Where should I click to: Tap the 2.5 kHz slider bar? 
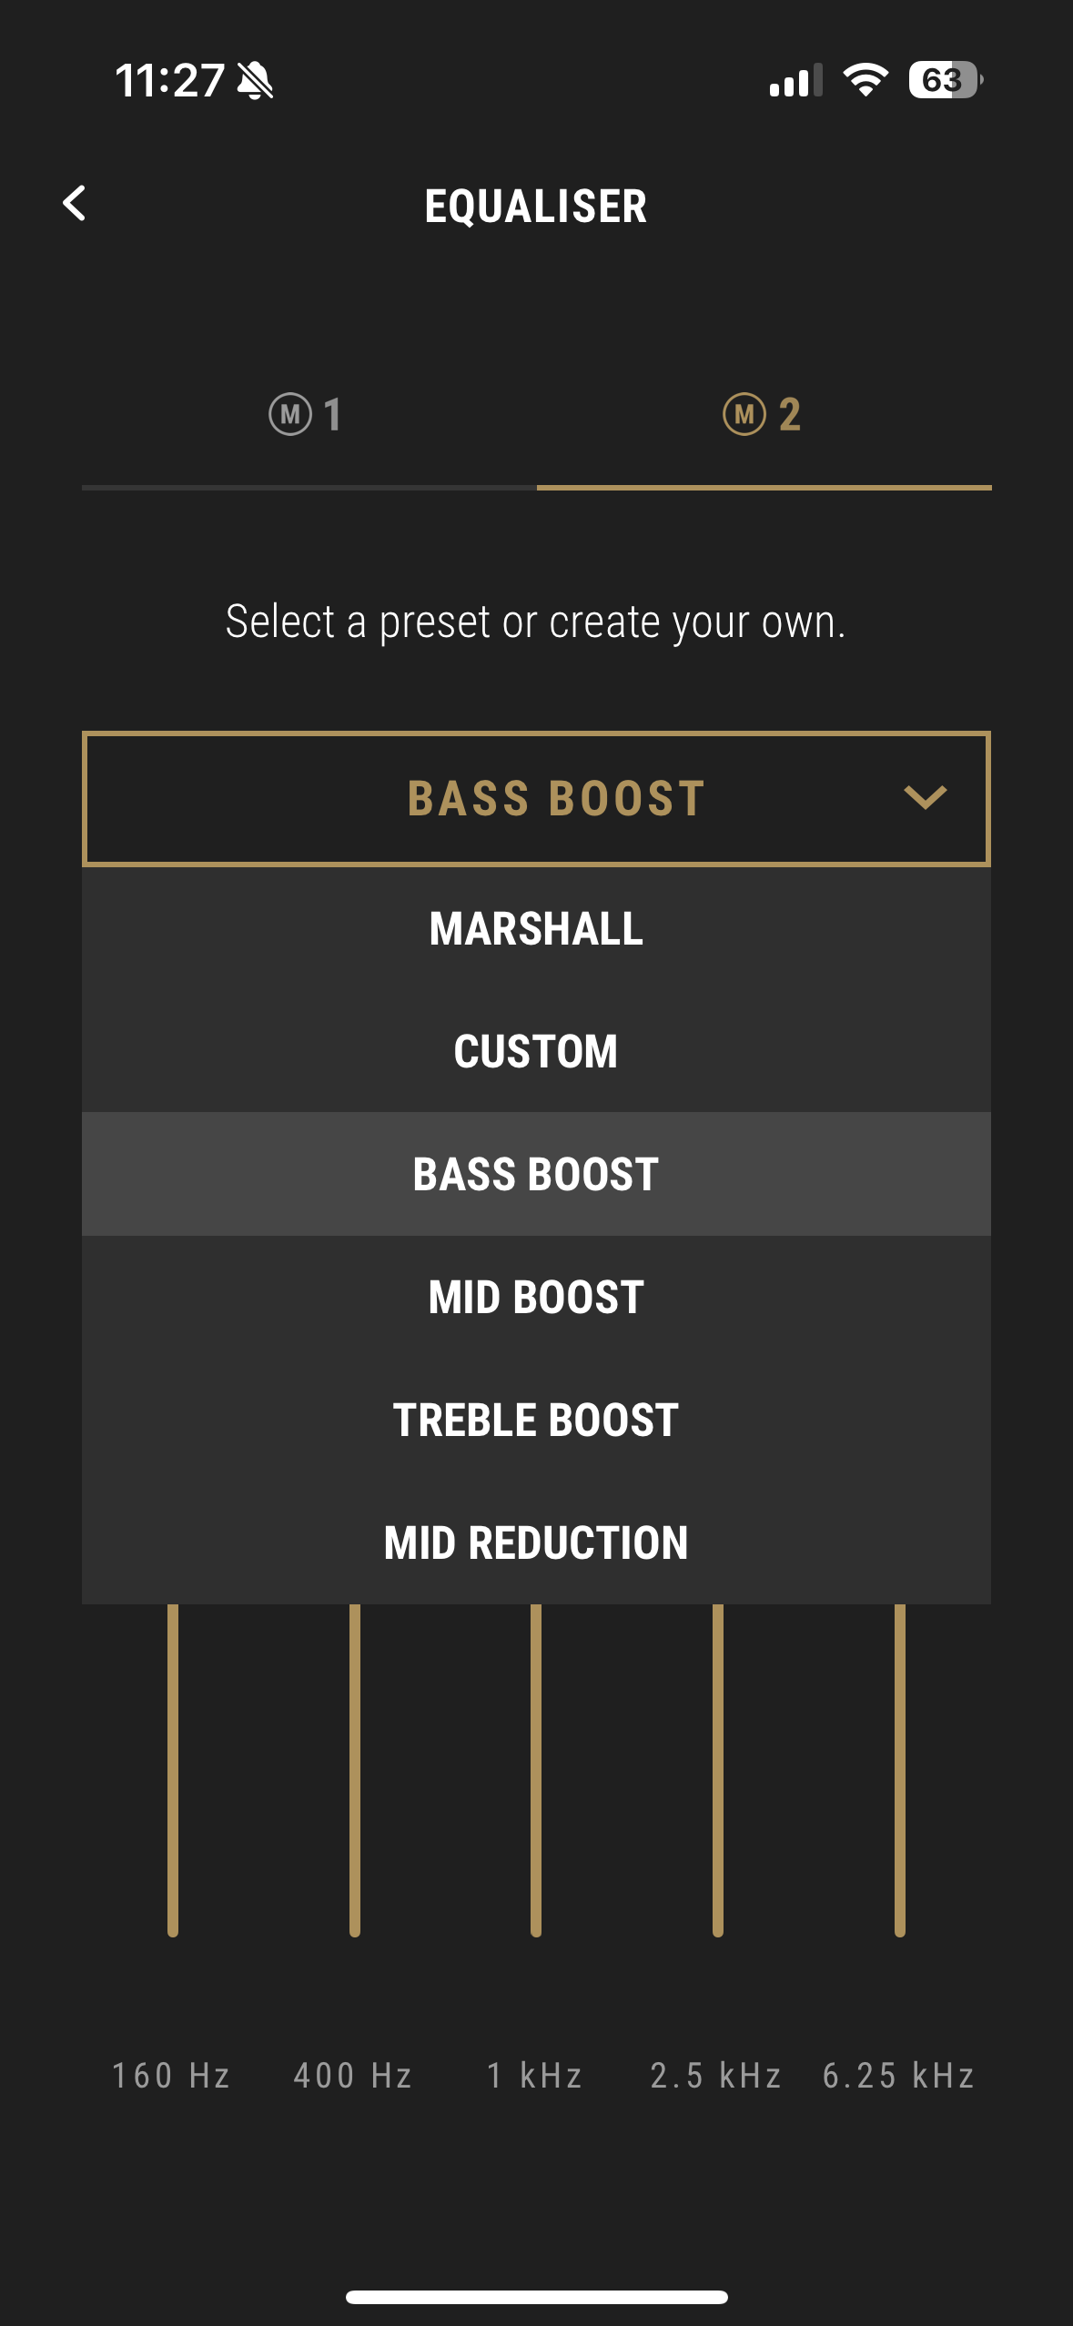718,1770
